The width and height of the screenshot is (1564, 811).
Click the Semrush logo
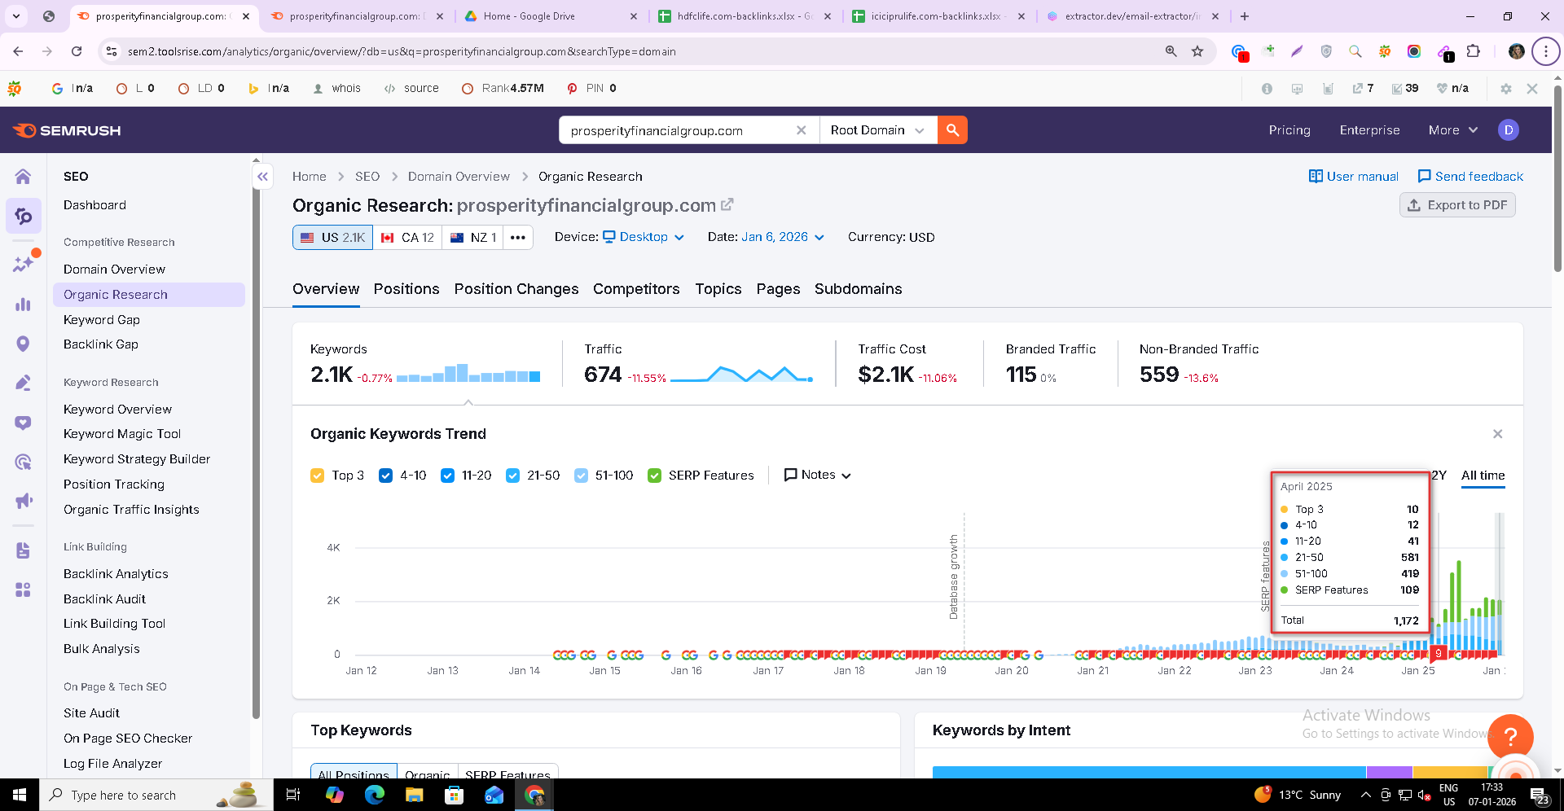point(67,130)
